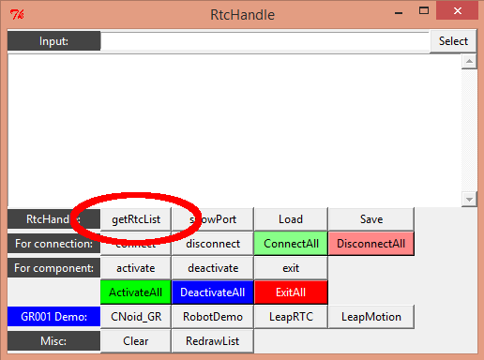Click the scrollbar up arrow

click(469, 61)
